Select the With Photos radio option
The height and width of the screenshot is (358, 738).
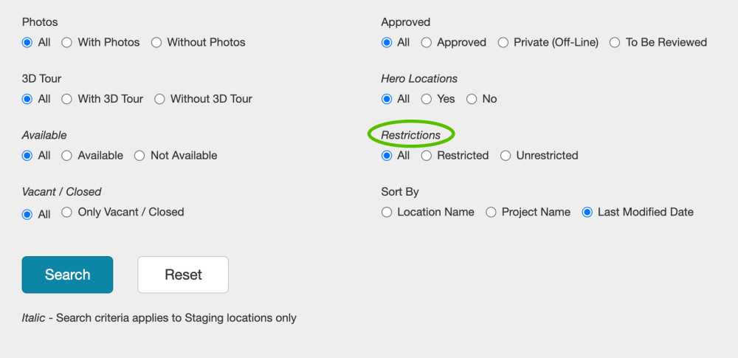(x=66, y=43)
